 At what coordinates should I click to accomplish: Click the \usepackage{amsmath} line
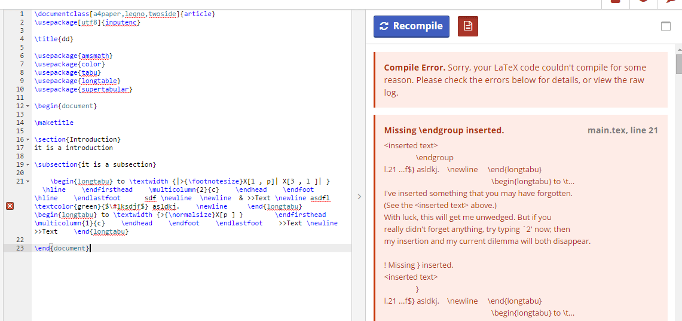[x=74, y=56]
